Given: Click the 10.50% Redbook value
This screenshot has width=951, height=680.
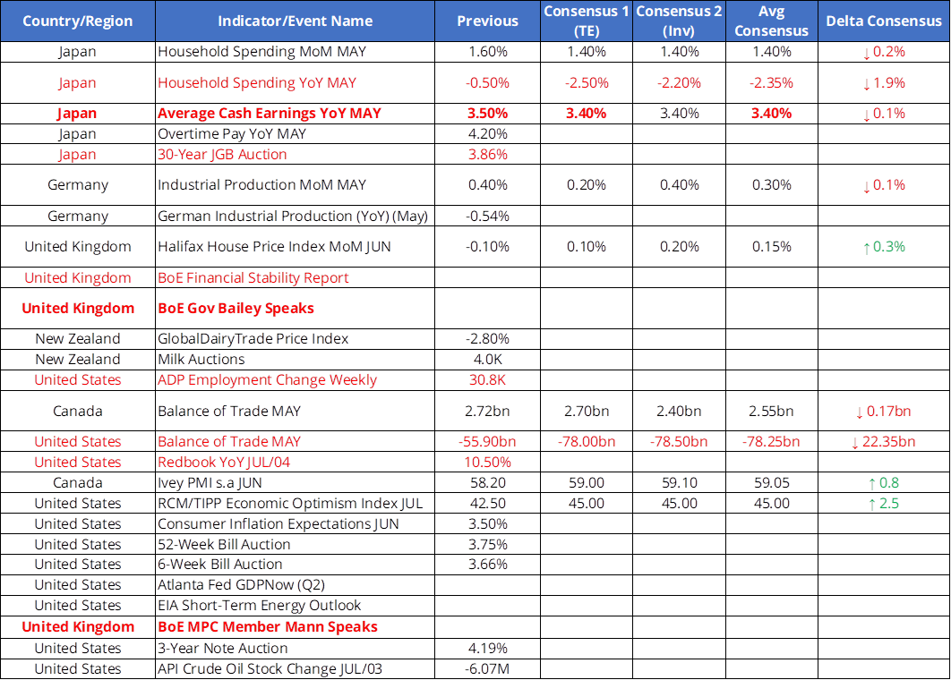Looking at the screenshot, I should tap(488, 463).
